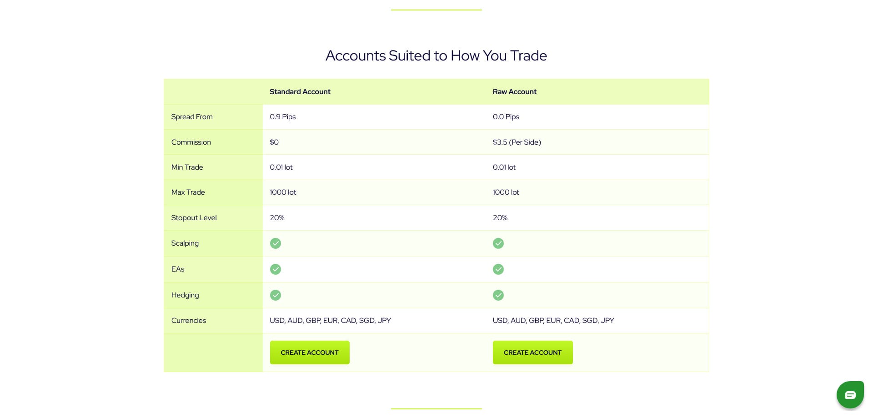Click Standard Account Hedging check icon
873x418 pixels.
(x=276, y=295)
